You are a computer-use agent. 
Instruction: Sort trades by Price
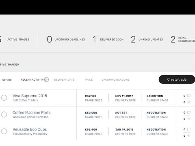(x=89, y=79)
